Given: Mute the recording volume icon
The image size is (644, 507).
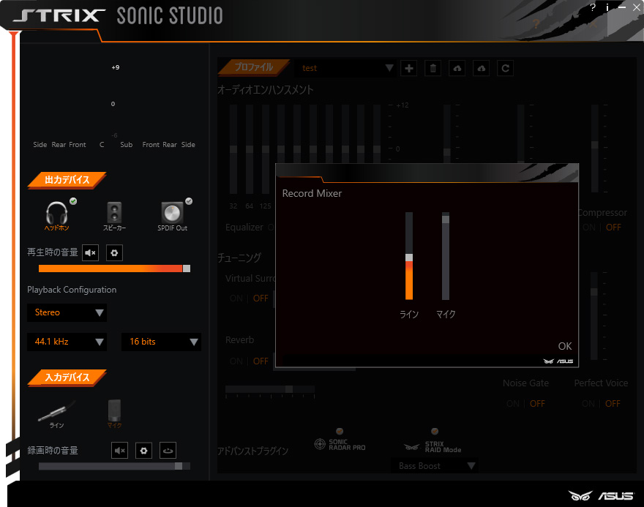Looking at the screenshot, I should (x=119, y=451).
